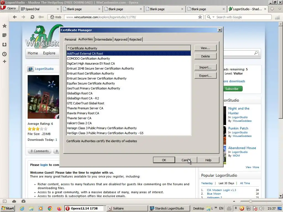Viewport: 283px width, 212px height.
Task: Bookmark page with the address bar star
Action: (x=200, y=17)
